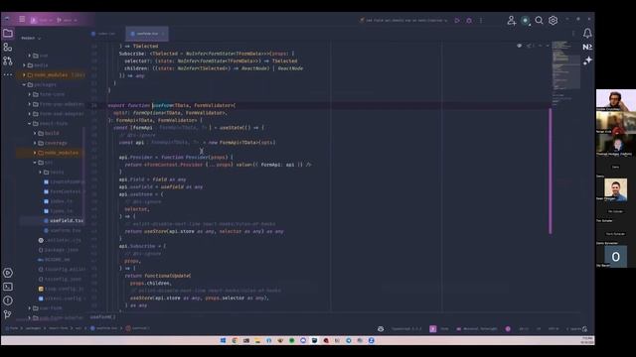Open the project name dropdown in title bar
Screen dimensions: 636x357
click(x=42, y=20)
